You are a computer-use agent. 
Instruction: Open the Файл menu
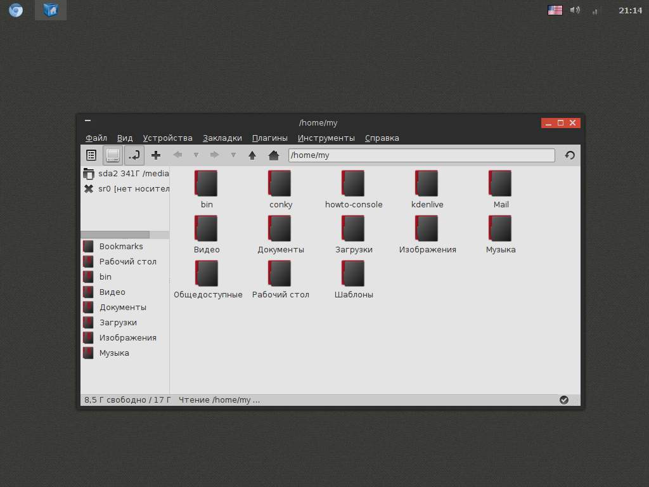(x=96, y=138)
